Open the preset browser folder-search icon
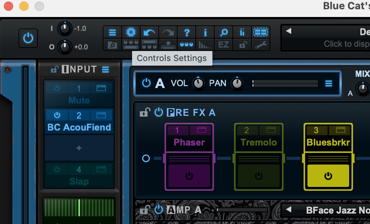Image resolution: width=370 pixels, height=224 pixels. [x=112, y=45]
